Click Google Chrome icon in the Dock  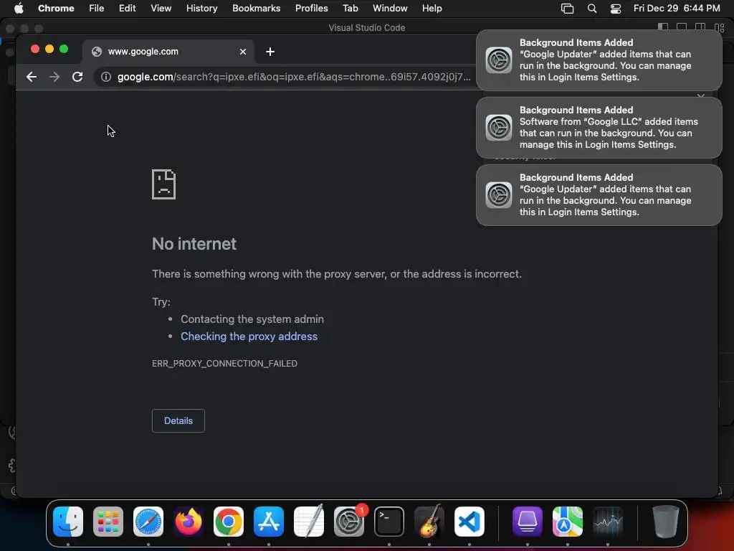(x=229, y=522)
